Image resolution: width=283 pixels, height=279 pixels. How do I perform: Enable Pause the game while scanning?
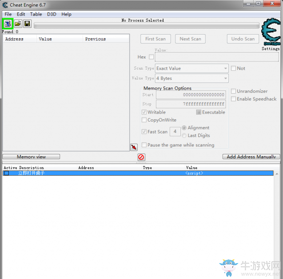coord(144,145)
